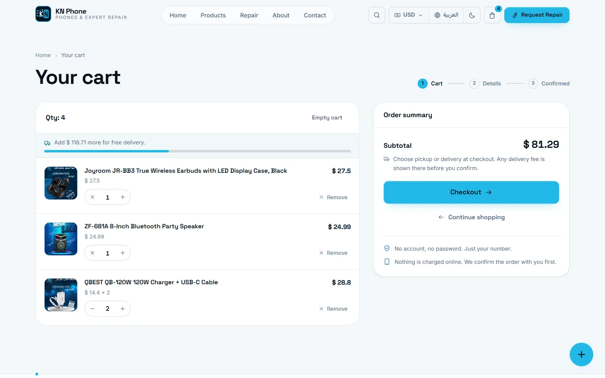Click the Request Repair button
The width and height of the screenshot is (605, 378).
click(537, 15)
